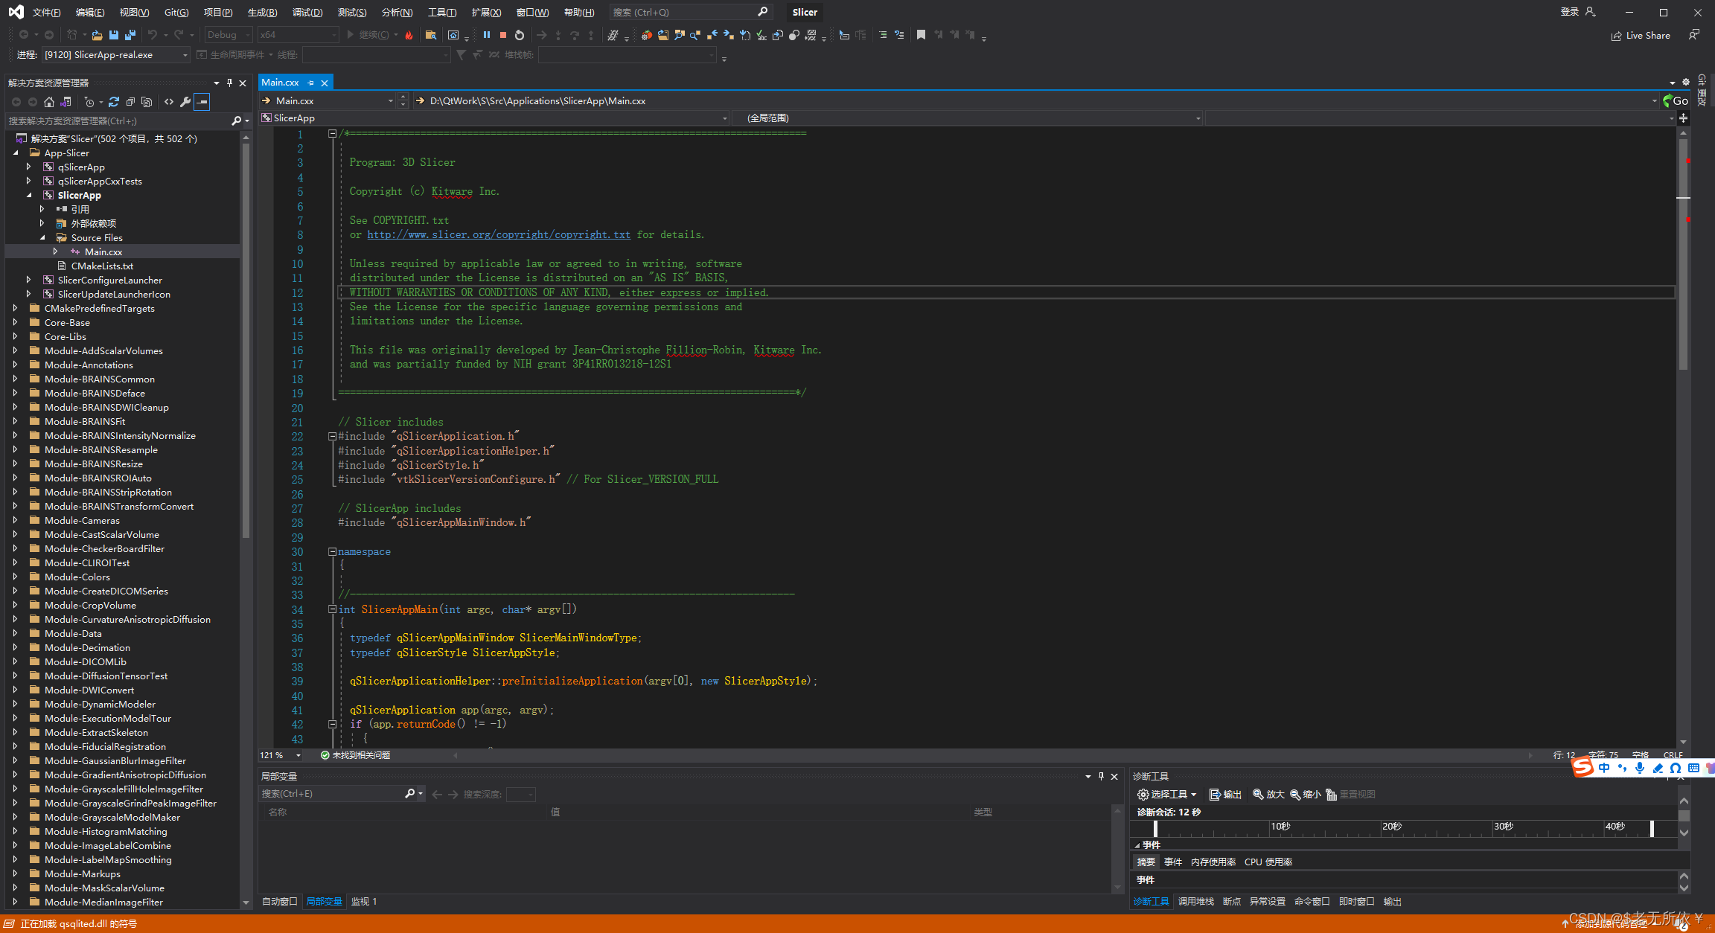
Task: Collapse the SlicerAppMain function code fold
Action: (333, 609)
